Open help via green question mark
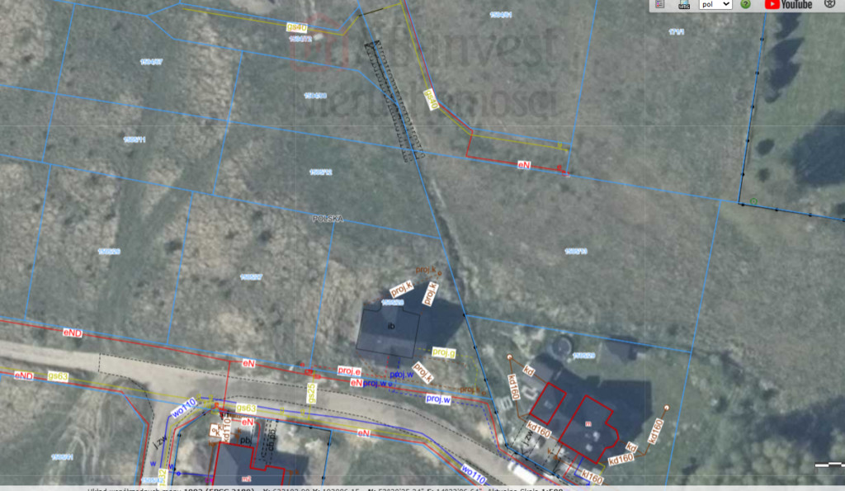 [x=746, y=4]
